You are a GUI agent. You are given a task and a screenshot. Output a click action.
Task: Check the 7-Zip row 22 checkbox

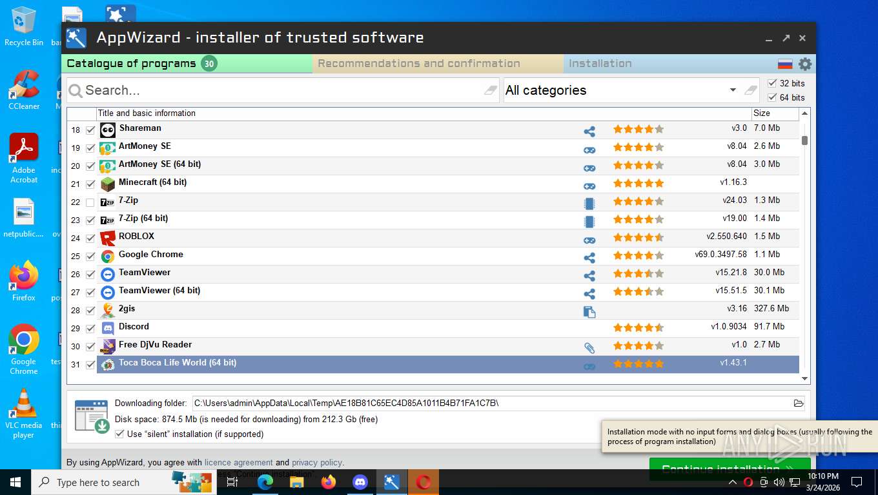(x=90, y=202)
